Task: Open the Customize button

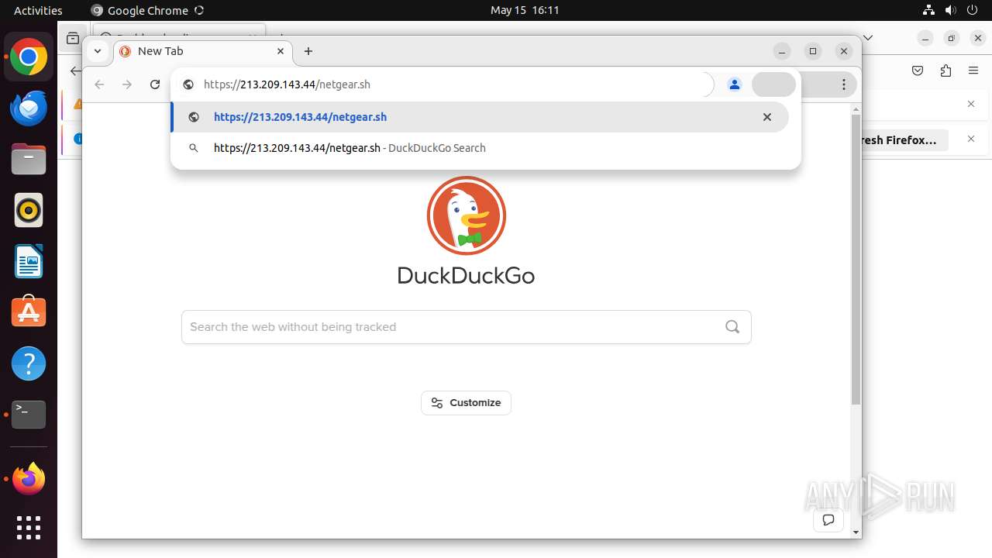Action: click(x=466, y=403)
